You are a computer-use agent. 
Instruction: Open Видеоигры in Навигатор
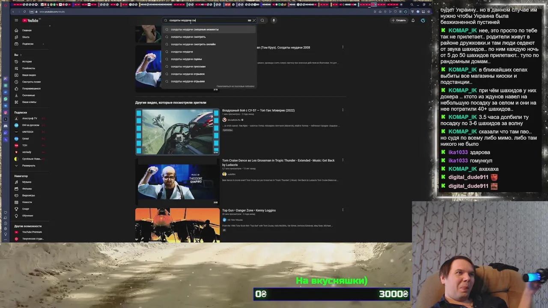[28, 195]
